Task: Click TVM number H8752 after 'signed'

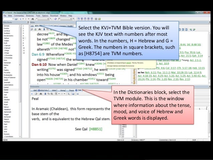Action: coord(88,69)
